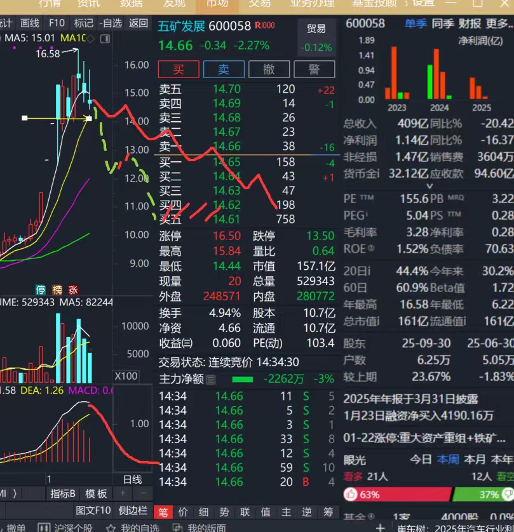
Task: Click the red 63% bullish bar
Action: [398, 495]
